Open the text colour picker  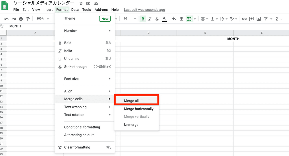pos(164,19)
